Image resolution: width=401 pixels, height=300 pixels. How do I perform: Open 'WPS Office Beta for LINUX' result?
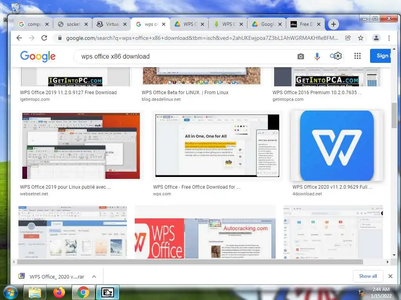coord(185,92)
